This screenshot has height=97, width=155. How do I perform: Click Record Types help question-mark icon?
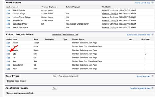pyautogui.click(x=153, y=76)
